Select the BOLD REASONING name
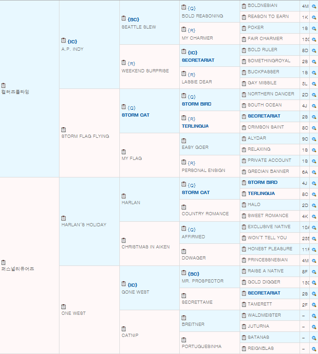 pyautogui.click(x=202, y=16)
